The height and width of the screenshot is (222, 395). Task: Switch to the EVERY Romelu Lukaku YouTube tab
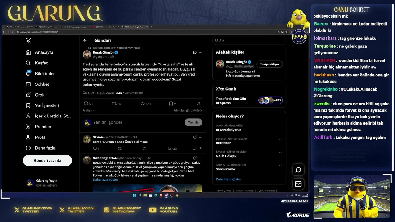click(x=106, y=27)
